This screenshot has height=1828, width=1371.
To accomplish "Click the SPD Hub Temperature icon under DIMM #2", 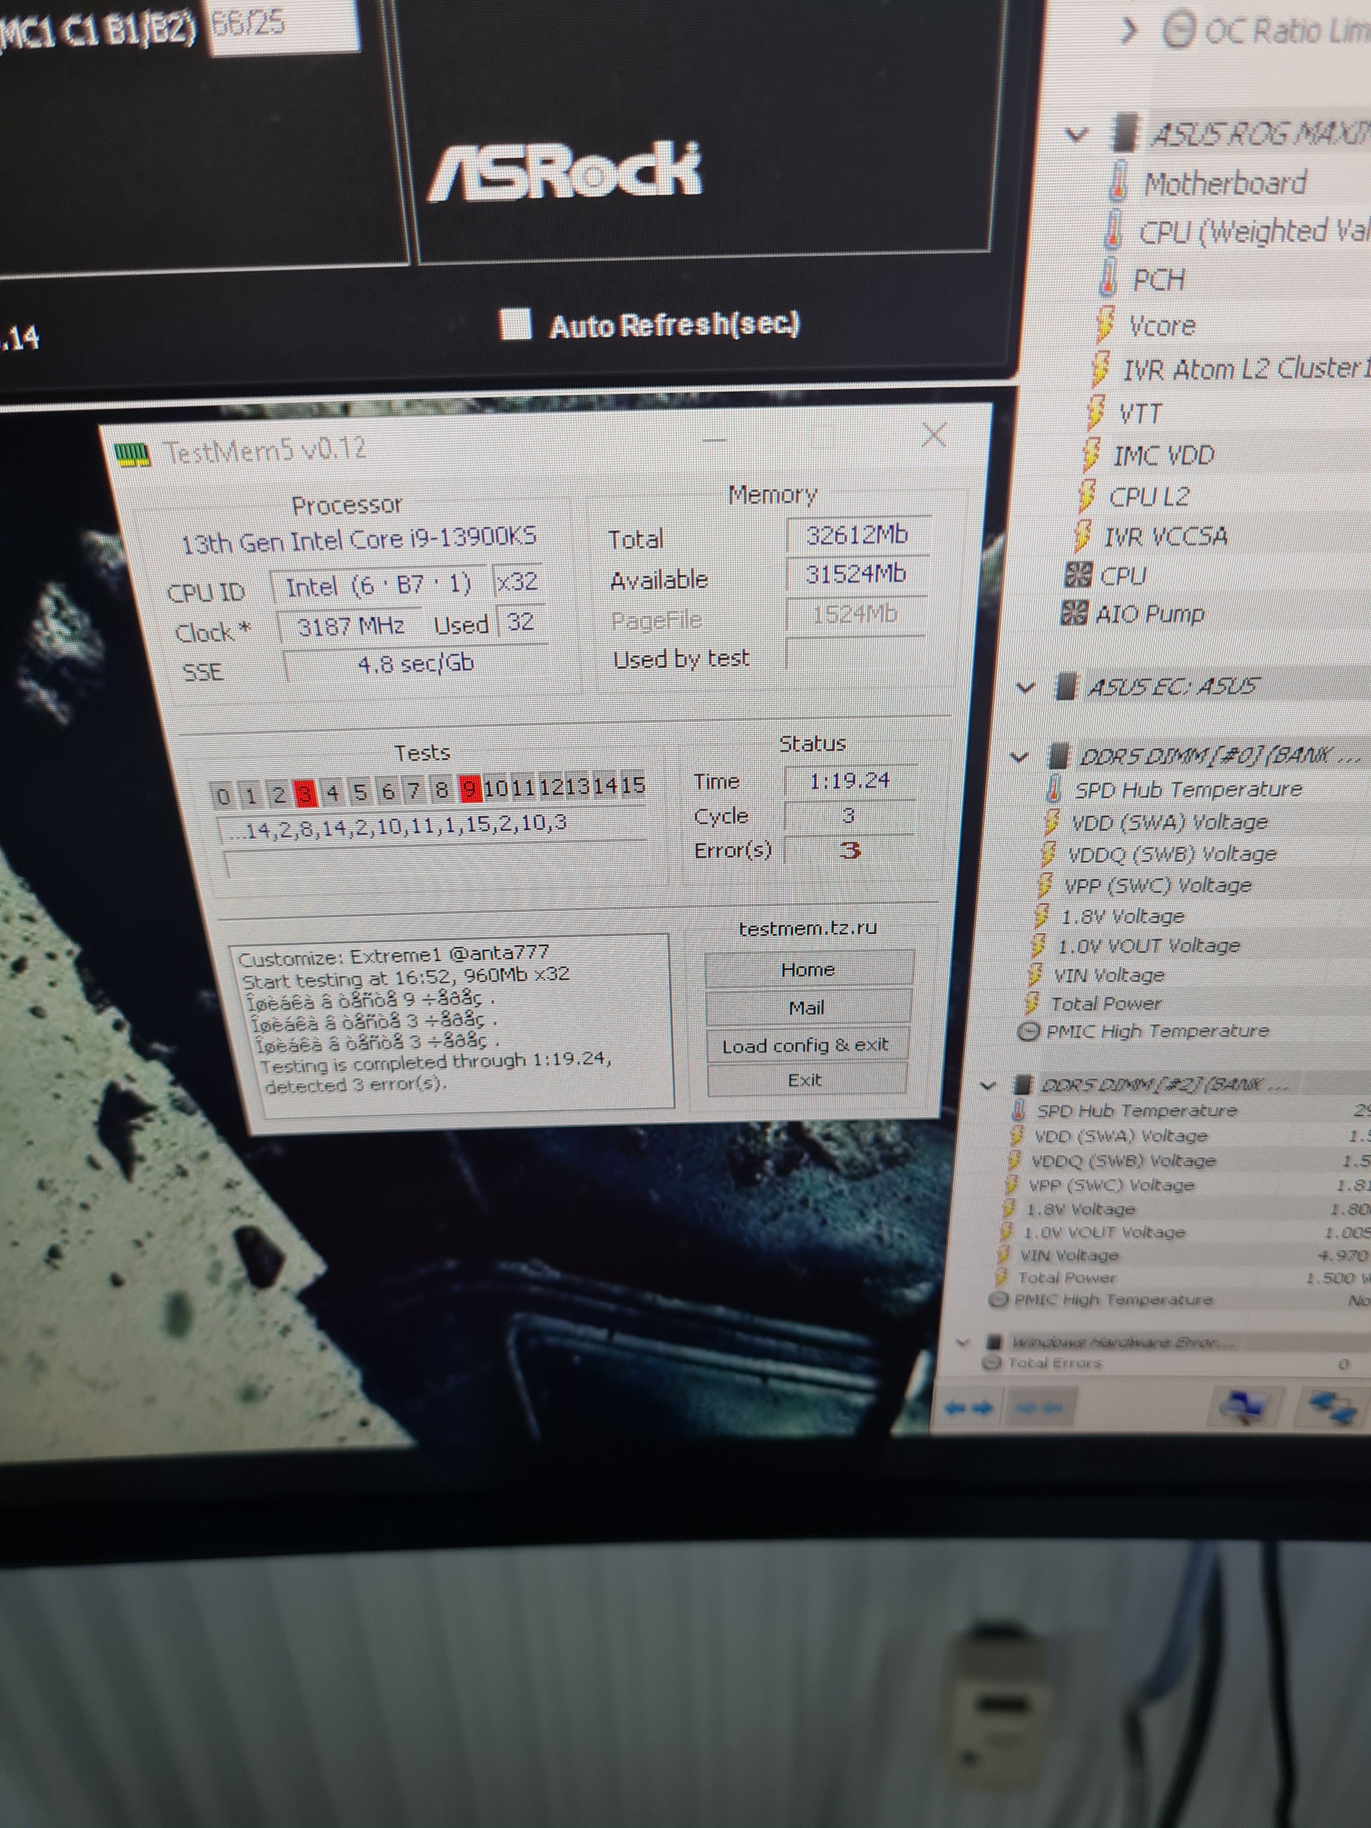I will 1019,1110.
